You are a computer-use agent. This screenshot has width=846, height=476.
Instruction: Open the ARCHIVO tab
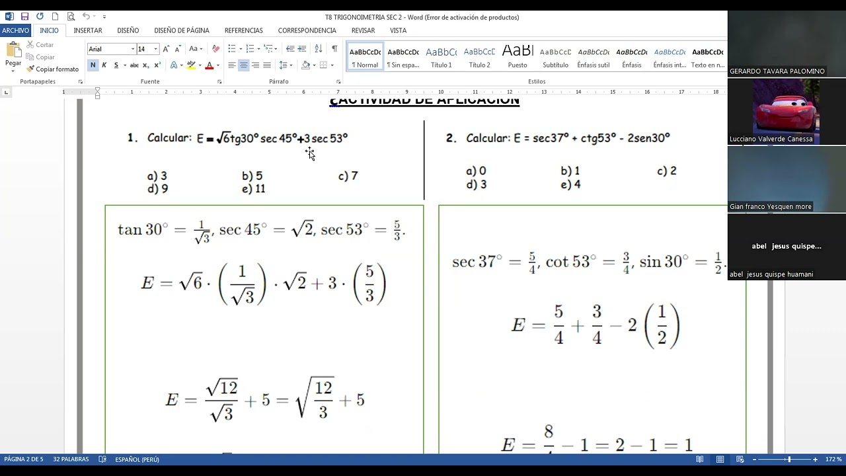[x=15, y=30]
